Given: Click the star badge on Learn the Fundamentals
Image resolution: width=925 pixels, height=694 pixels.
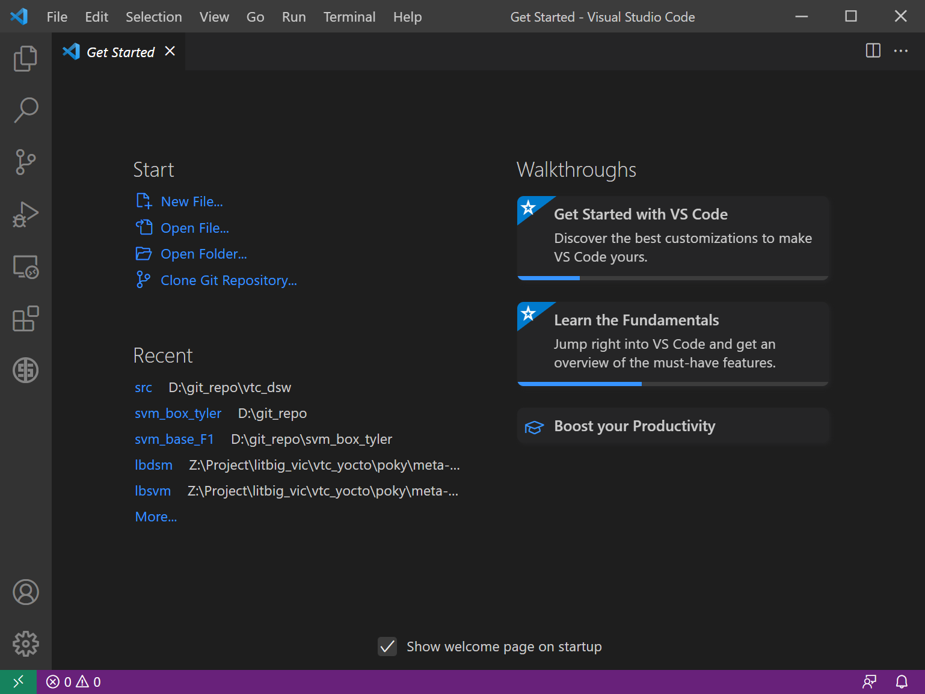Looking at the screenshot, I should pyautogui.click(x=529, y=313).
